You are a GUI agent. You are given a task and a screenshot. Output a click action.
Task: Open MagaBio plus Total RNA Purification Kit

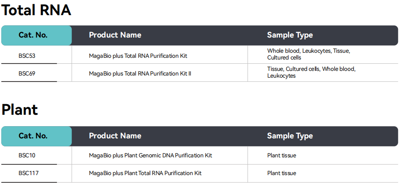pos(138,56)
